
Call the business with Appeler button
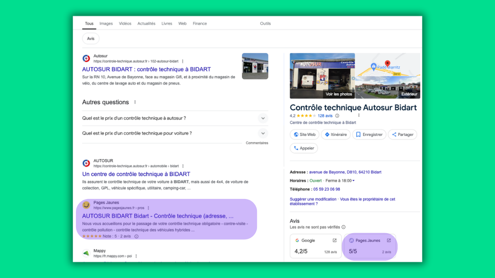(304, 148)
